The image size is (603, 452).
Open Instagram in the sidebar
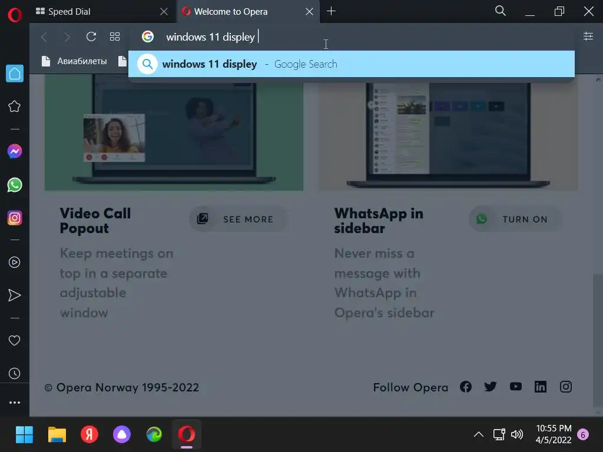15,218
